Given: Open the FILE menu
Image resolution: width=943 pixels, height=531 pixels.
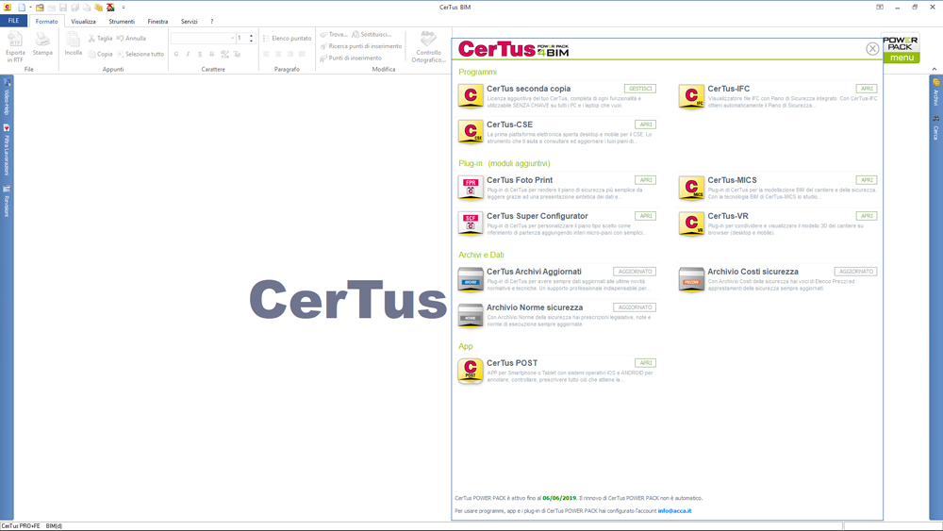Looking at the screenshot, I should tap(13, 21).
